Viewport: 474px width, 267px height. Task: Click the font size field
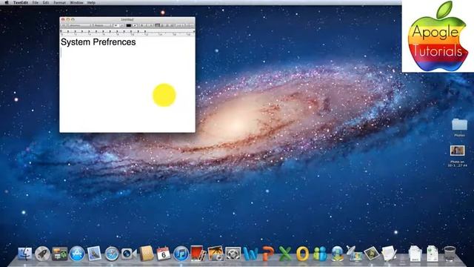pos(116,25)
